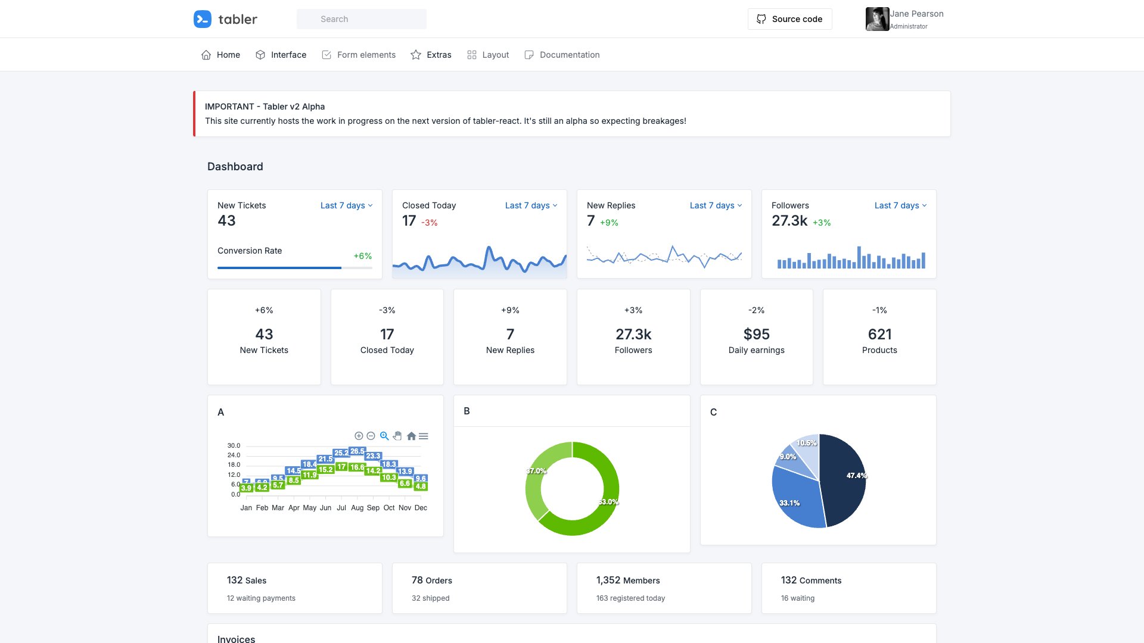Open chart A hamburger menu
Viewport: 1144px width, 643px height.
(x=424, y=436)
